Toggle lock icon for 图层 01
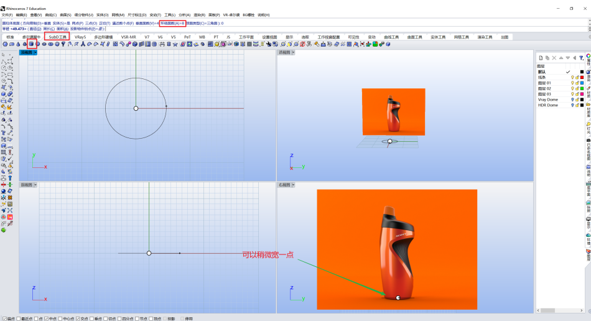Screen dimensions: 591x321 577,83
